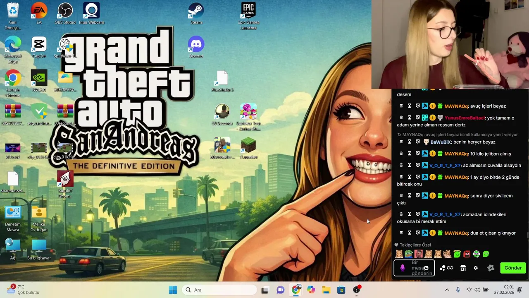Screen dimensions: 529x298
Task: Open the CapCut desktop shortcut
Action: coord(39,47)
